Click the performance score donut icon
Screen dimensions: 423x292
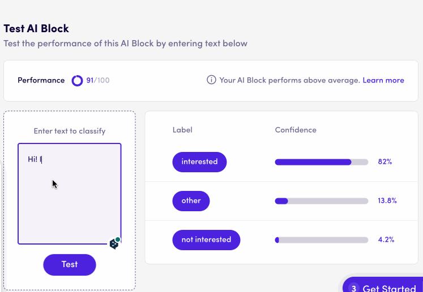[x=77, y=81]
